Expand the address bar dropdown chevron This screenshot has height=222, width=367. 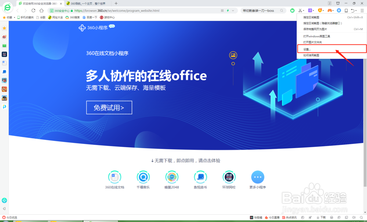(233, 11)
